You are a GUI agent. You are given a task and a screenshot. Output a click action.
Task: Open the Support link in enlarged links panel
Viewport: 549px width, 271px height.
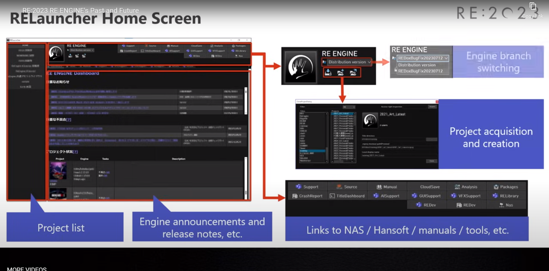307,187
